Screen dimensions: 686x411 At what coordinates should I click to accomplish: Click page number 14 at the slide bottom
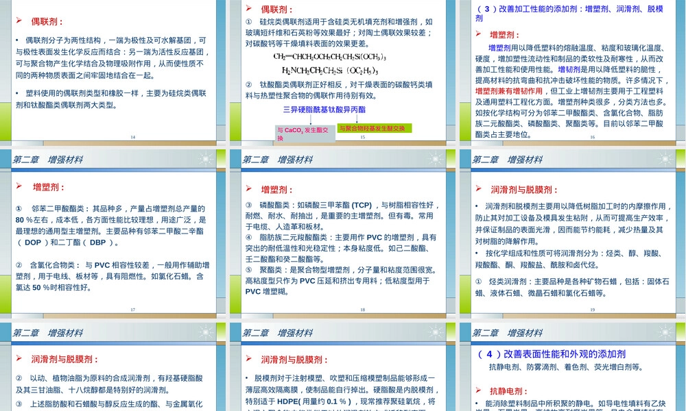click(x=133, y=137)
